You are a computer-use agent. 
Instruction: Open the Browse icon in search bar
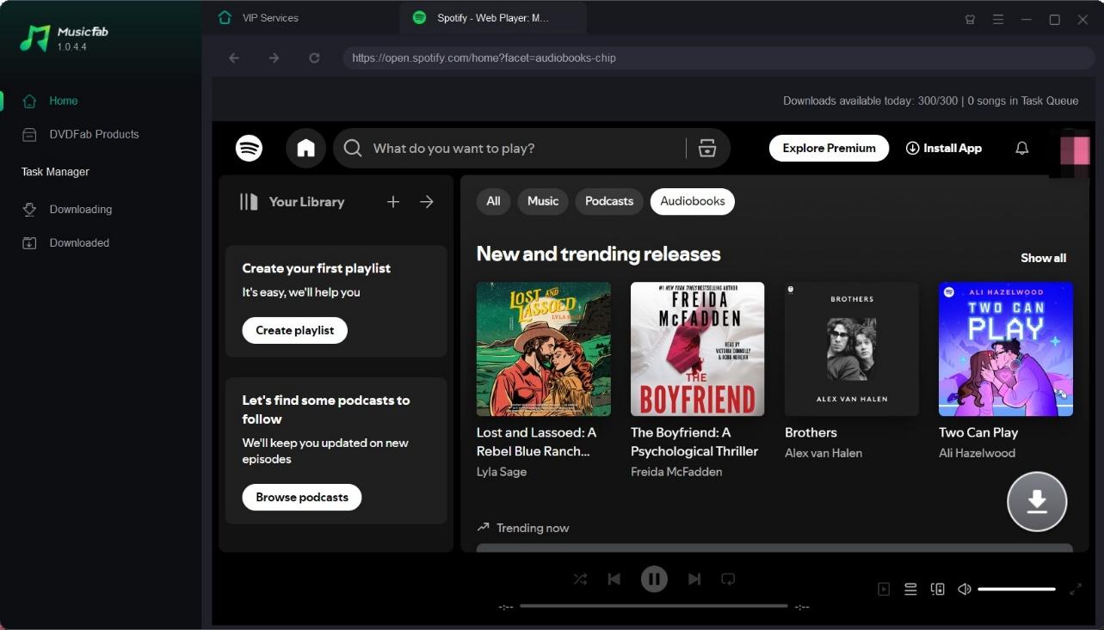[x=707, y=148]
